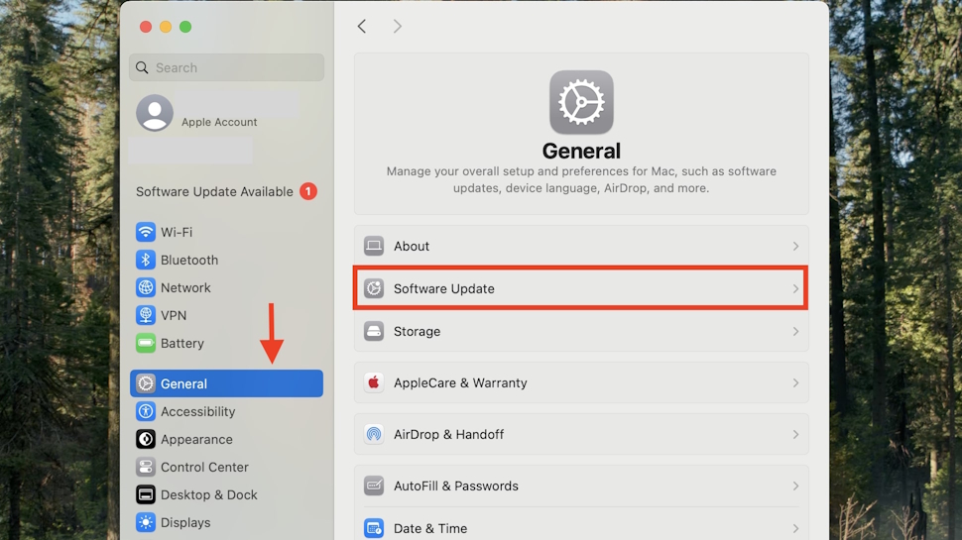962x540 pixels.
Task: Click the yellow minimize window button
Action: (166, 27)
